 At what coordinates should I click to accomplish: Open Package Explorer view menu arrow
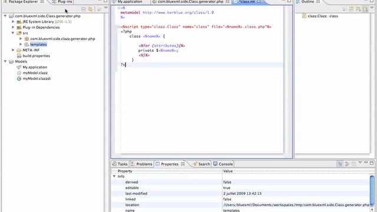[105, 8]
